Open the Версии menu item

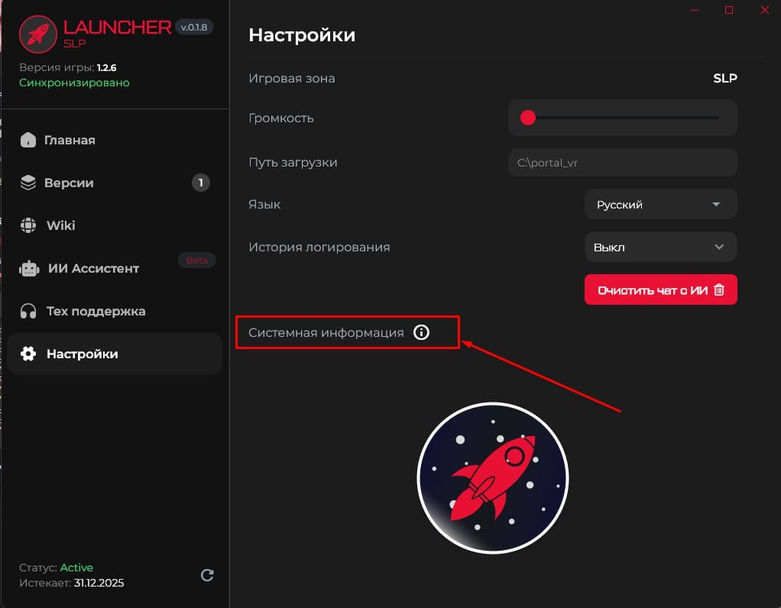[x=115, y=183]
